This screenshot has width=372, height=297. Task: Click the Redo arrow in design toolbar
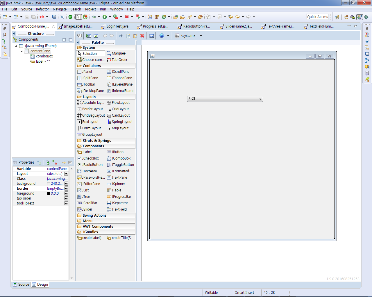(x=112, y=36)
